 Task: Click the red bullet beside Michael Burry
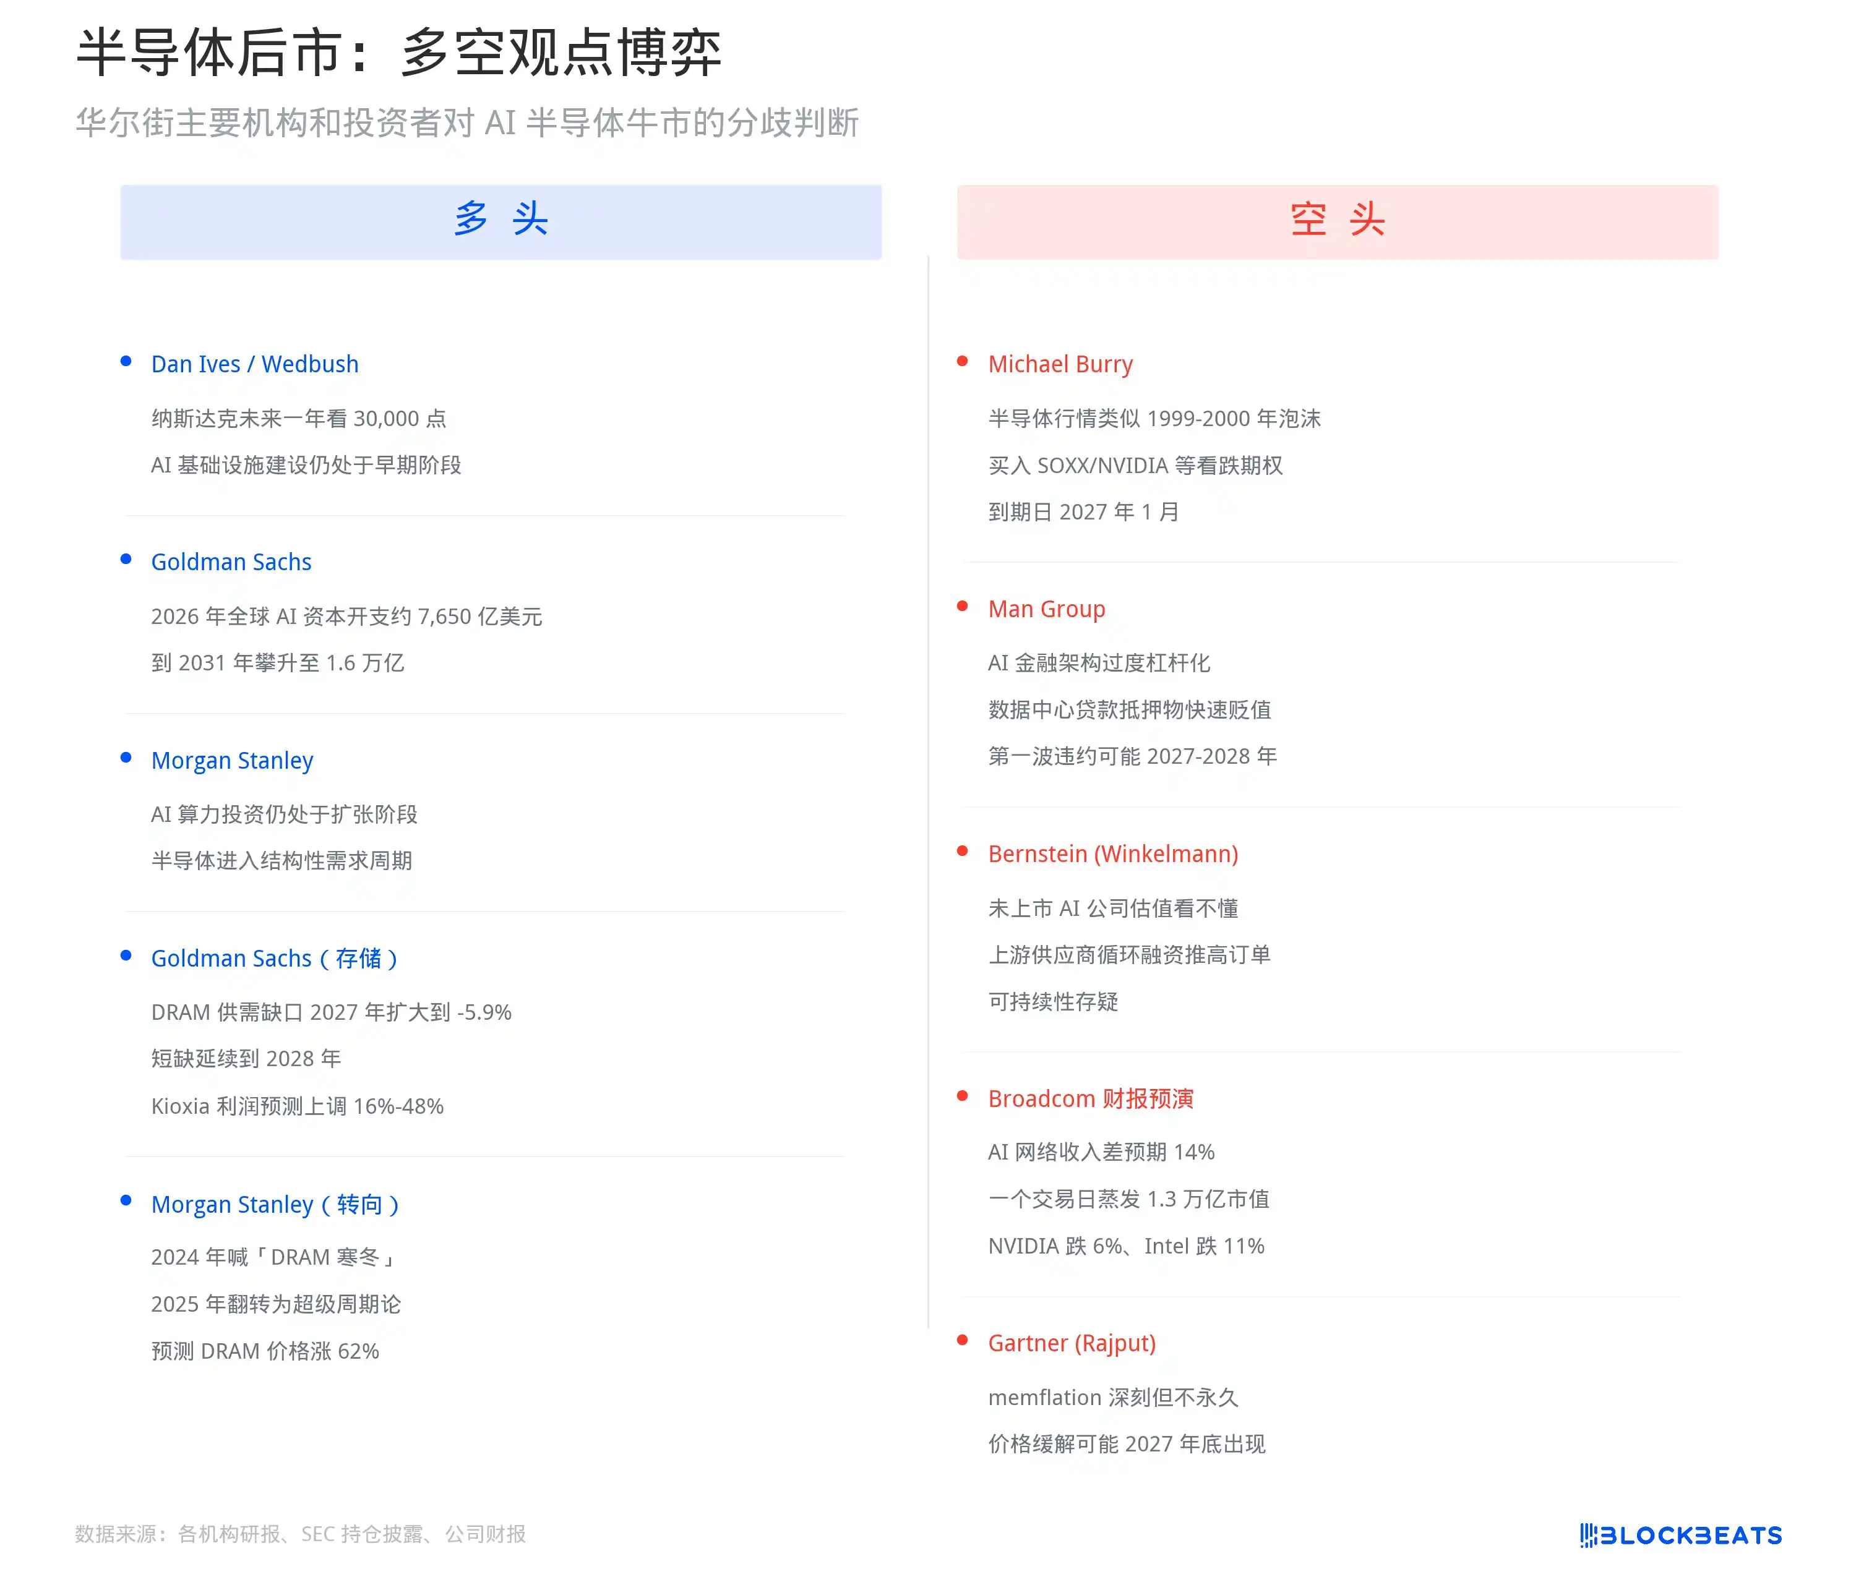[963, 361]
